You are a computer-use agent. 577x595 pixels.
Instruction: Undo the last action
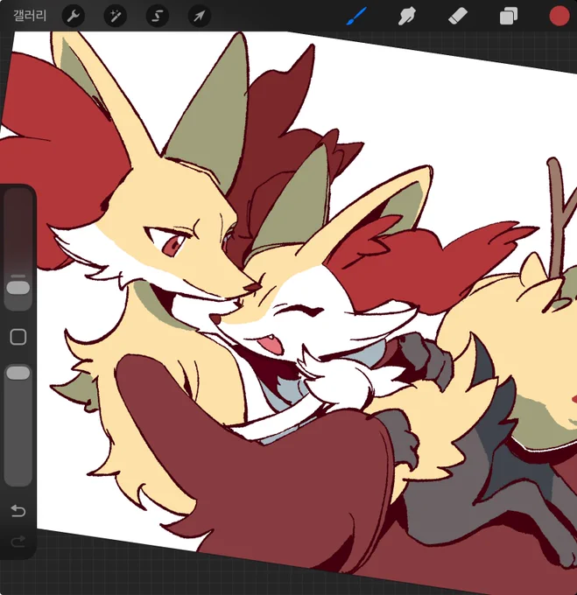click(18, 511)
